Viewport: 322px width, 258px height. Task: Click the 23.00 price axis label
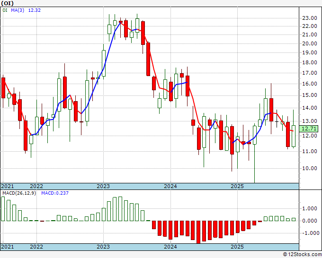pos(310,18)
